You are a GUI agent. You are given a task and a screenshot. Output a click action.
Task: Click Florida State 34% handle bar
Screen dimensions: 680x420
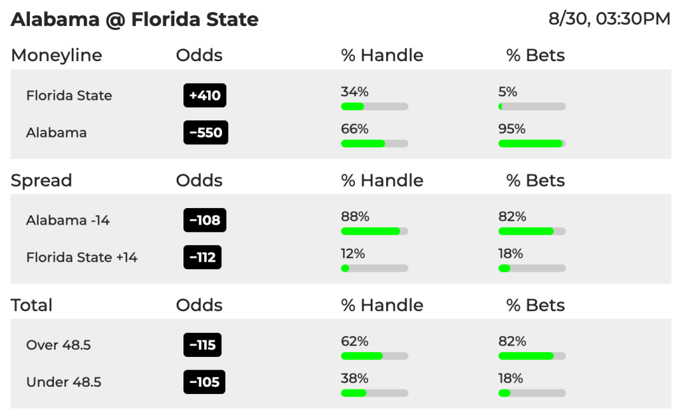point(375,106)
